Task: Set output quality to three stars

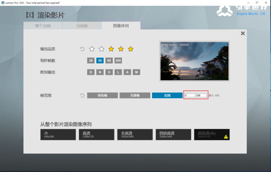Action: 111,49
